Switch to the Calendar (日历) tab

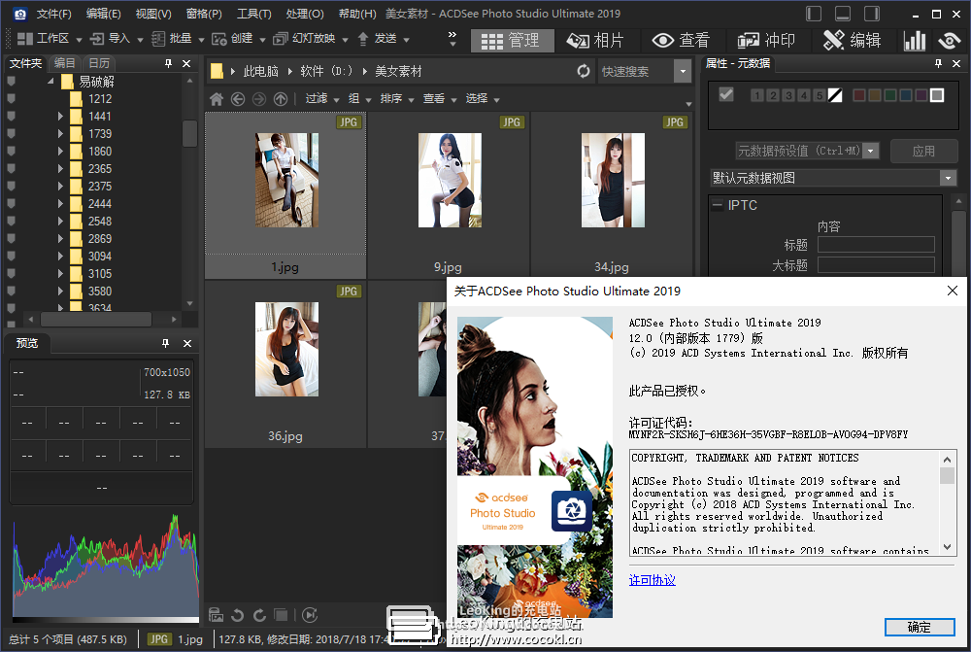click(99, 63)
